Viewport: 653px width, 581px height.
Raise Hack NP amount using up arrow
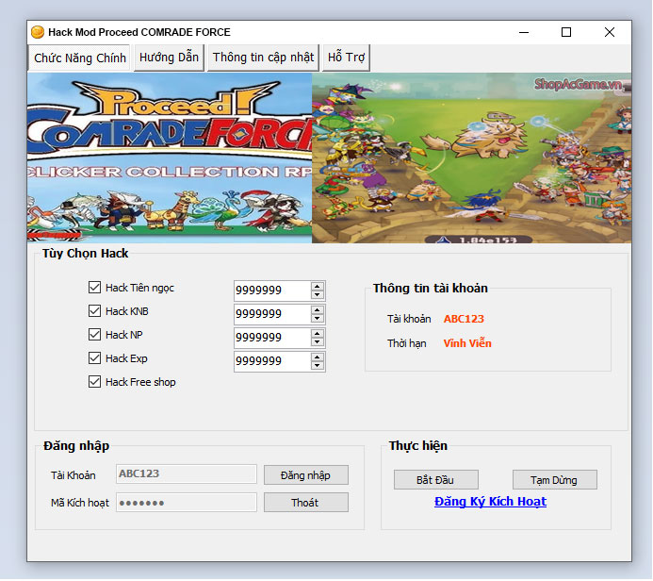[318, 334]
